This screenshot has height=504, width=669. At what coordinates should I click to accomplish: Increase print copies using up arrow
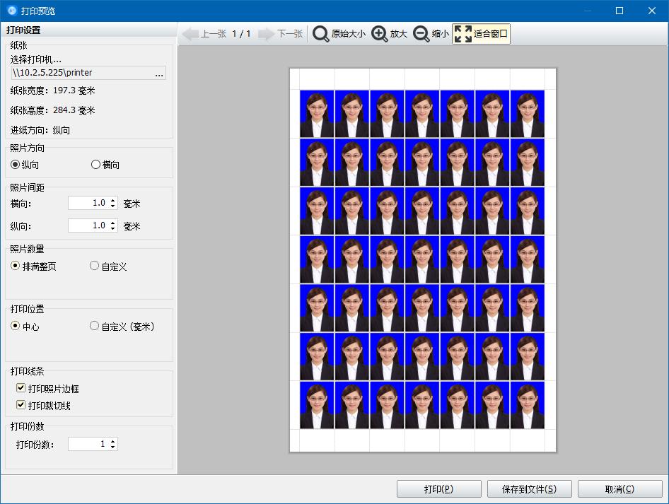pos(112,441)
